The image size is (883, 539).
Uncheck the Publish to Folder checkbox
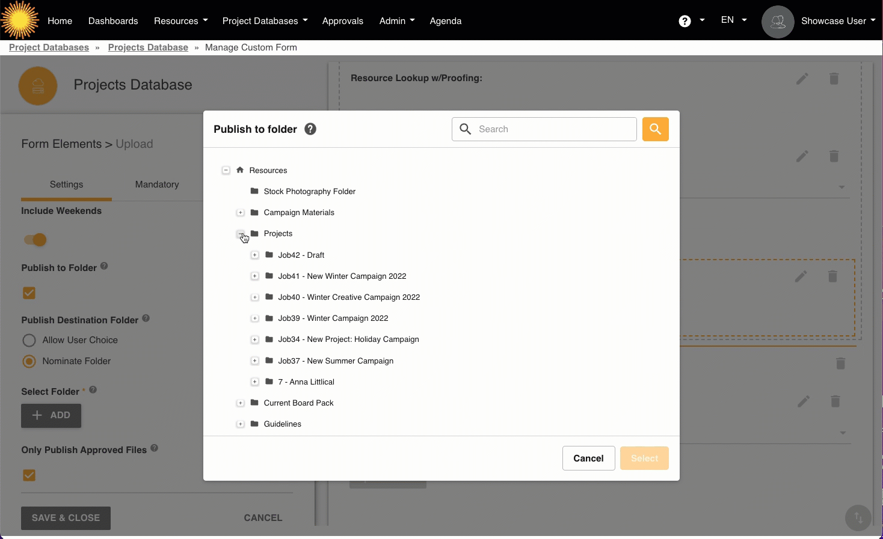point(29,293)
